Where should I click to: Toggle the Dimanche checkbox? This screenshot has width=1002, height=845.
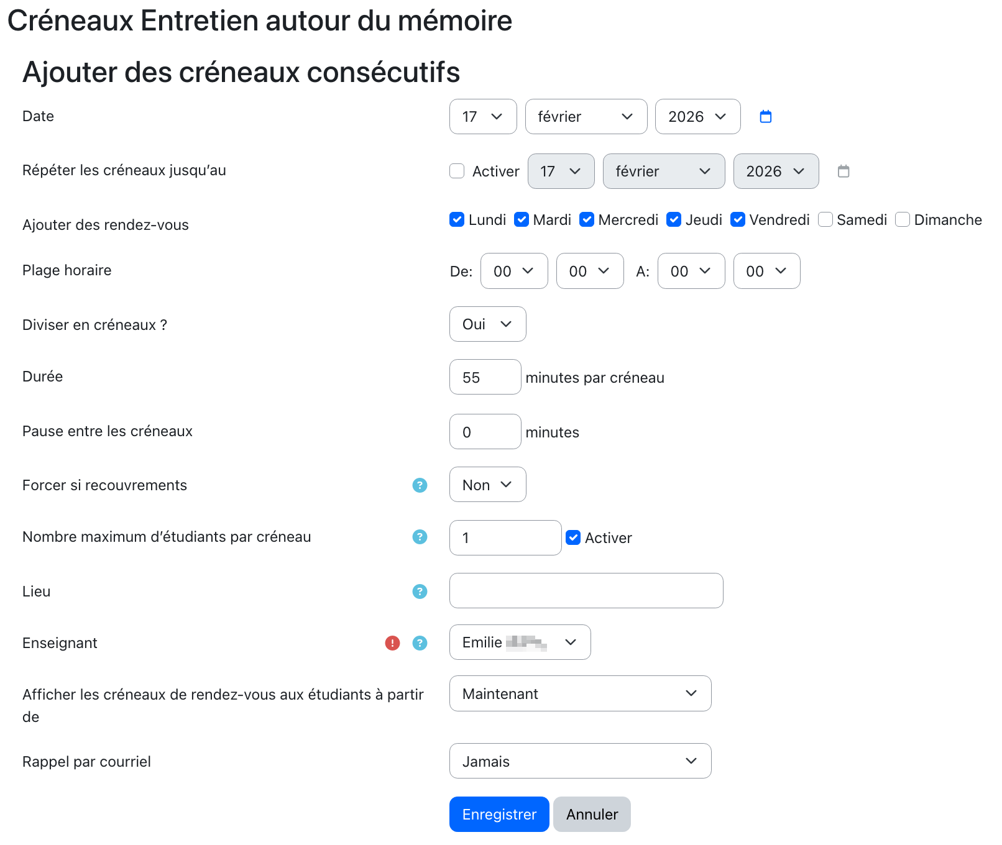click(x=903, y=220)
